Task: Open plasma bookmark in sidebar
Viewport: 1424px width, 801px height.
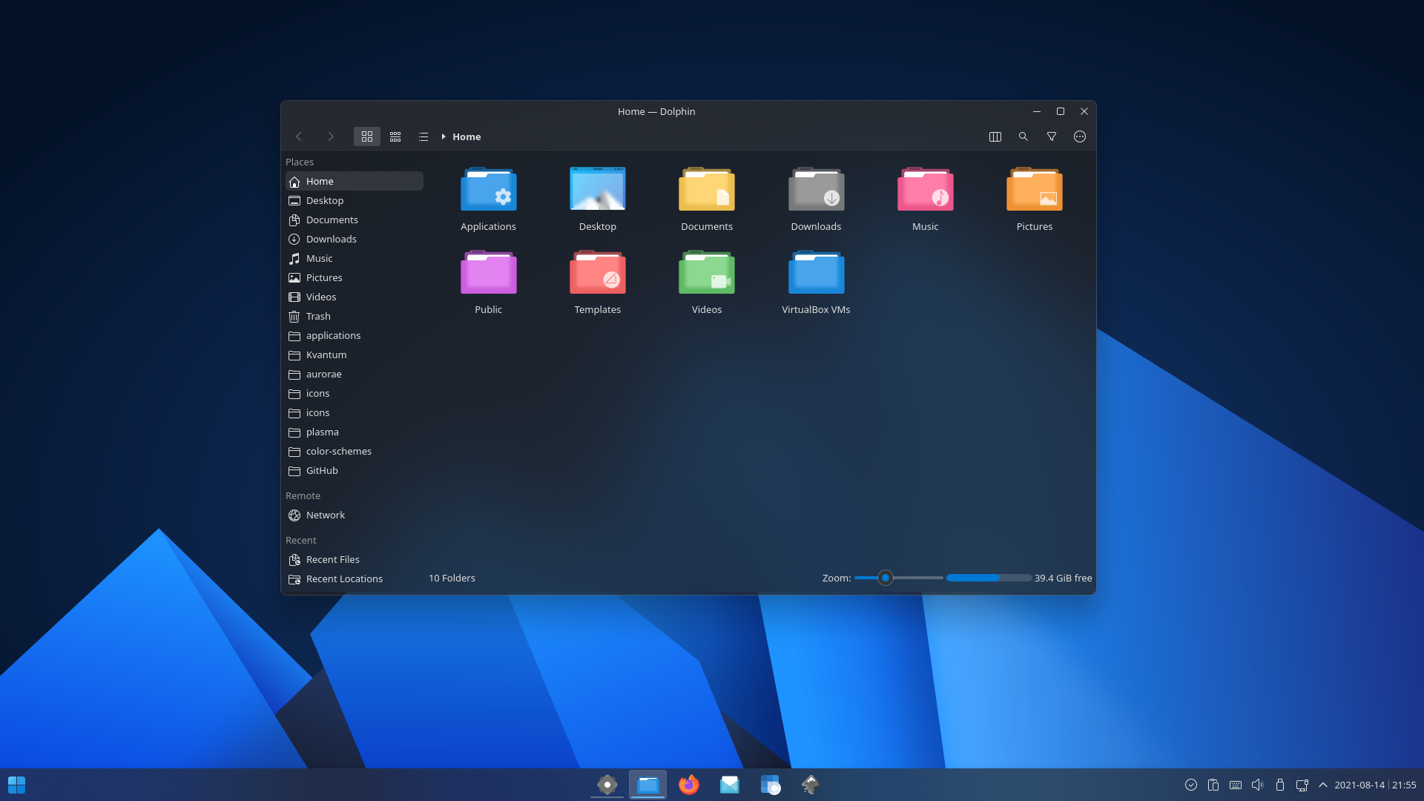Action: coord(355,432)
